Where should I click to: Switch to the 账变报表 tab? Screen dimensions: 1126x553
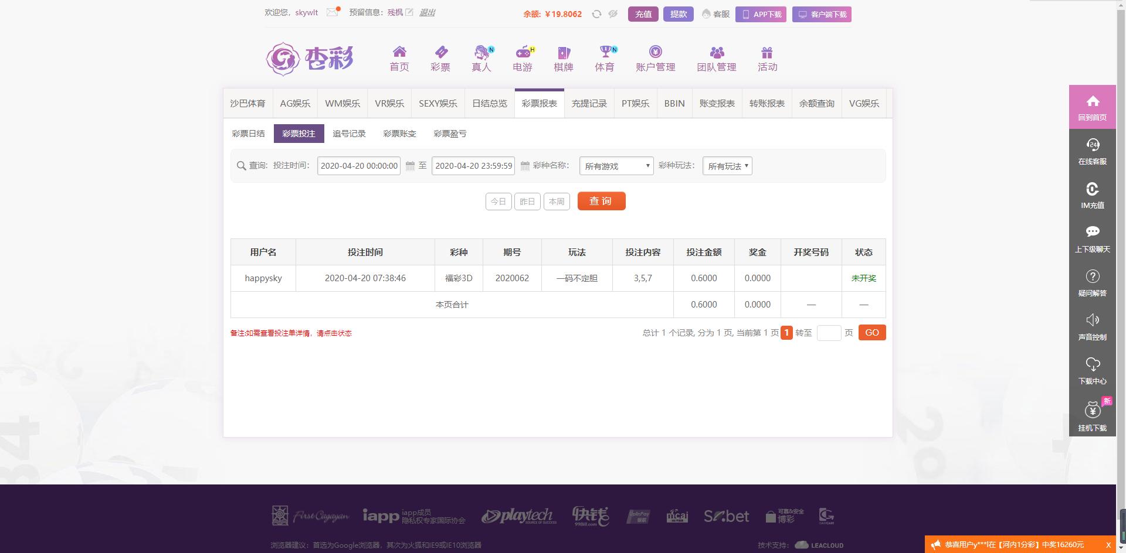(717, 103)
